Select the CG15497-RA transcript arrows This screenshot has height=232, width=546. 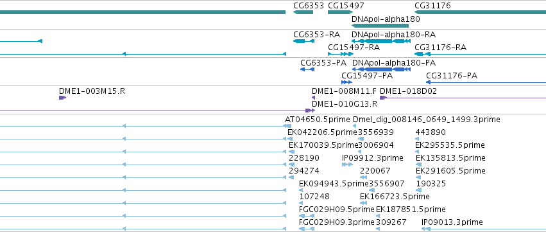[341, 54]
